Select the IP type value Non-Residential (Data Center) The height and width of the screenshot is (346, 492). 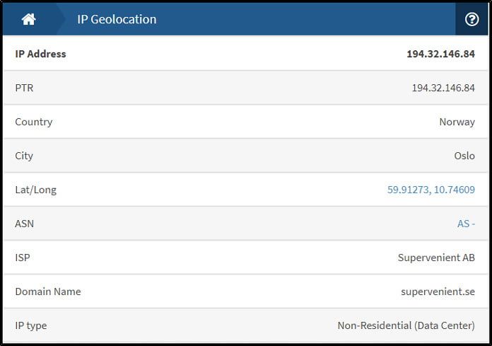coord(406,325)
